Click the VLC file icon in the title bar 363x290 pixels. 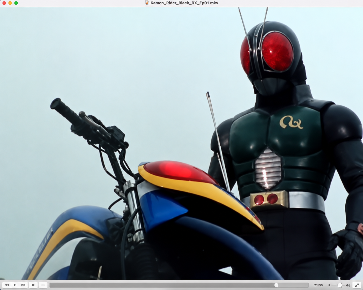[x=147, y=3]
